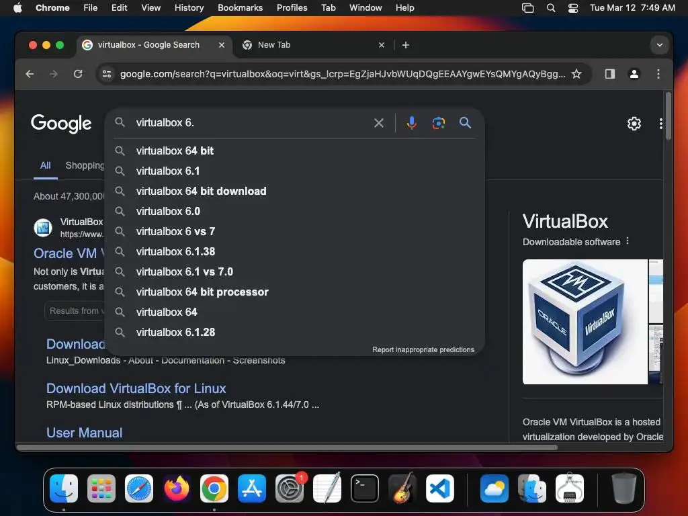This screenshot has width=688, height=516.
Task: Choose the plain virtualbox 64 suggestion
Action: coord(294,312)
